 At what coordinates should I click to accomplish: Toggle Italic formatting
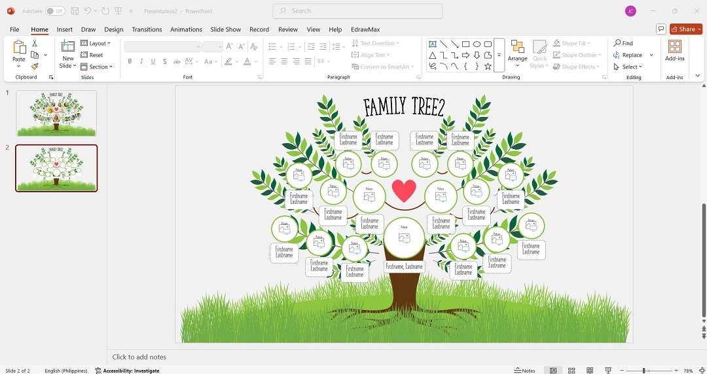(141, 61)
